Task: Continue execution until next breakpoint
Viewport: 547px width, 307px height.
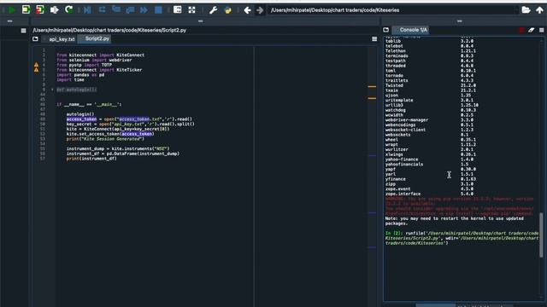Action: click(144, 9)
